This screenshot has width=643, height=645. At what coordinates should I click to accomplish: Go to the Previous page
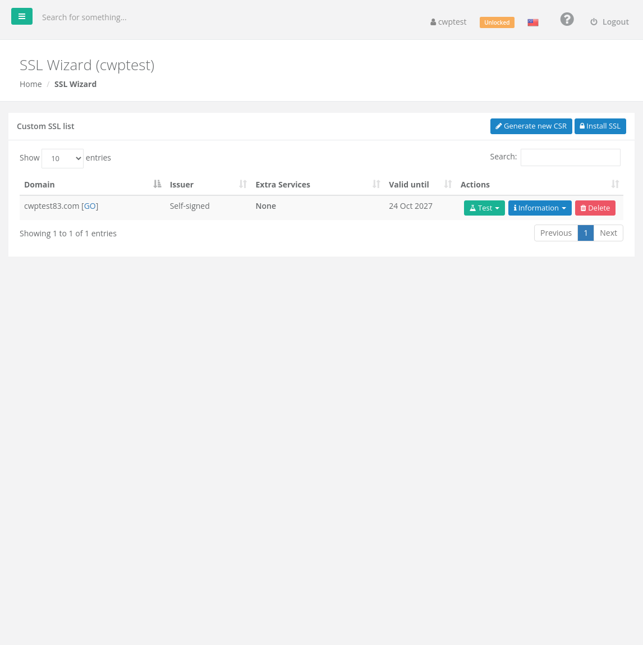(x=556, y=233)
